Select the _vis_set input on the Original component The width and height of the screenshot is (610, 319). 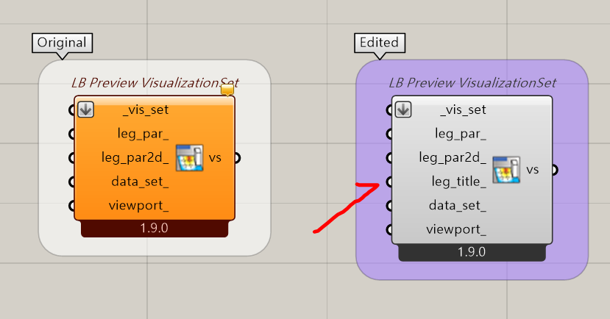click(146, 110)
